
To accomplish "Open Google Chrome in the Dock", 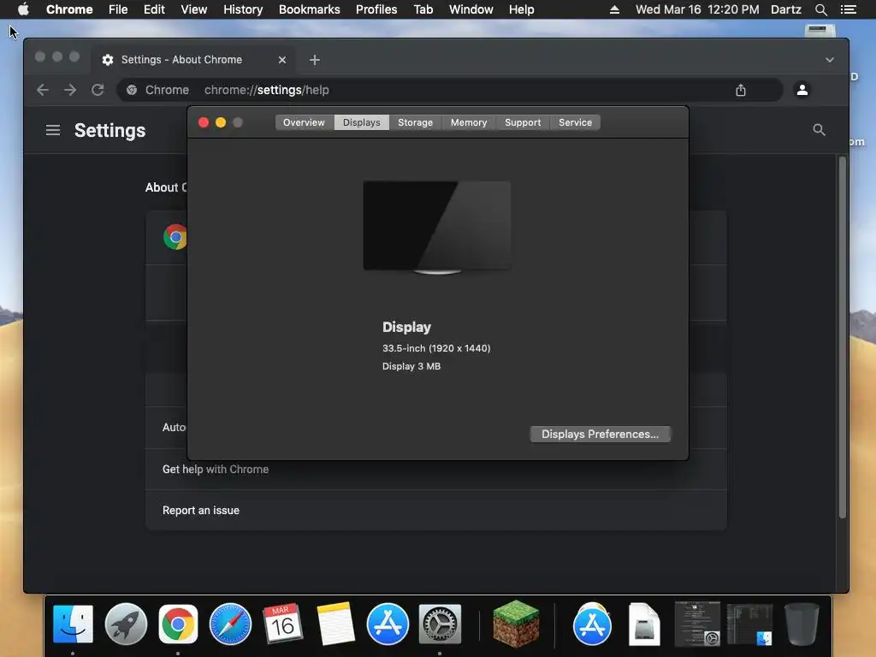I will point(178,624).
